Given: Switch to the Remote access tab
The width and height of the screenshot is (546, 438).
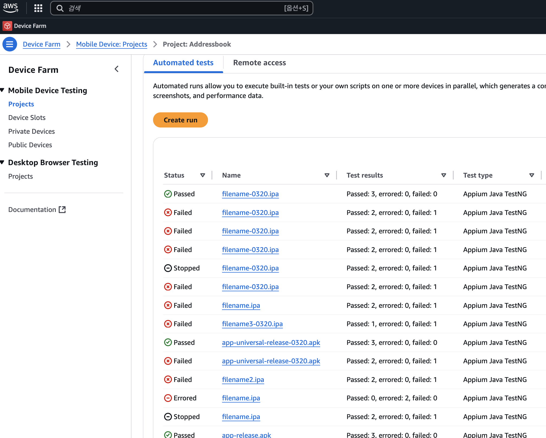Looking at the screenshot, I should [259, 63].
